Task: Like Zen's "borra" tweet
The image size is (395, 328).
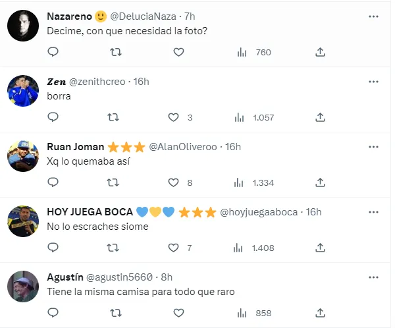Action: point(174,117)
